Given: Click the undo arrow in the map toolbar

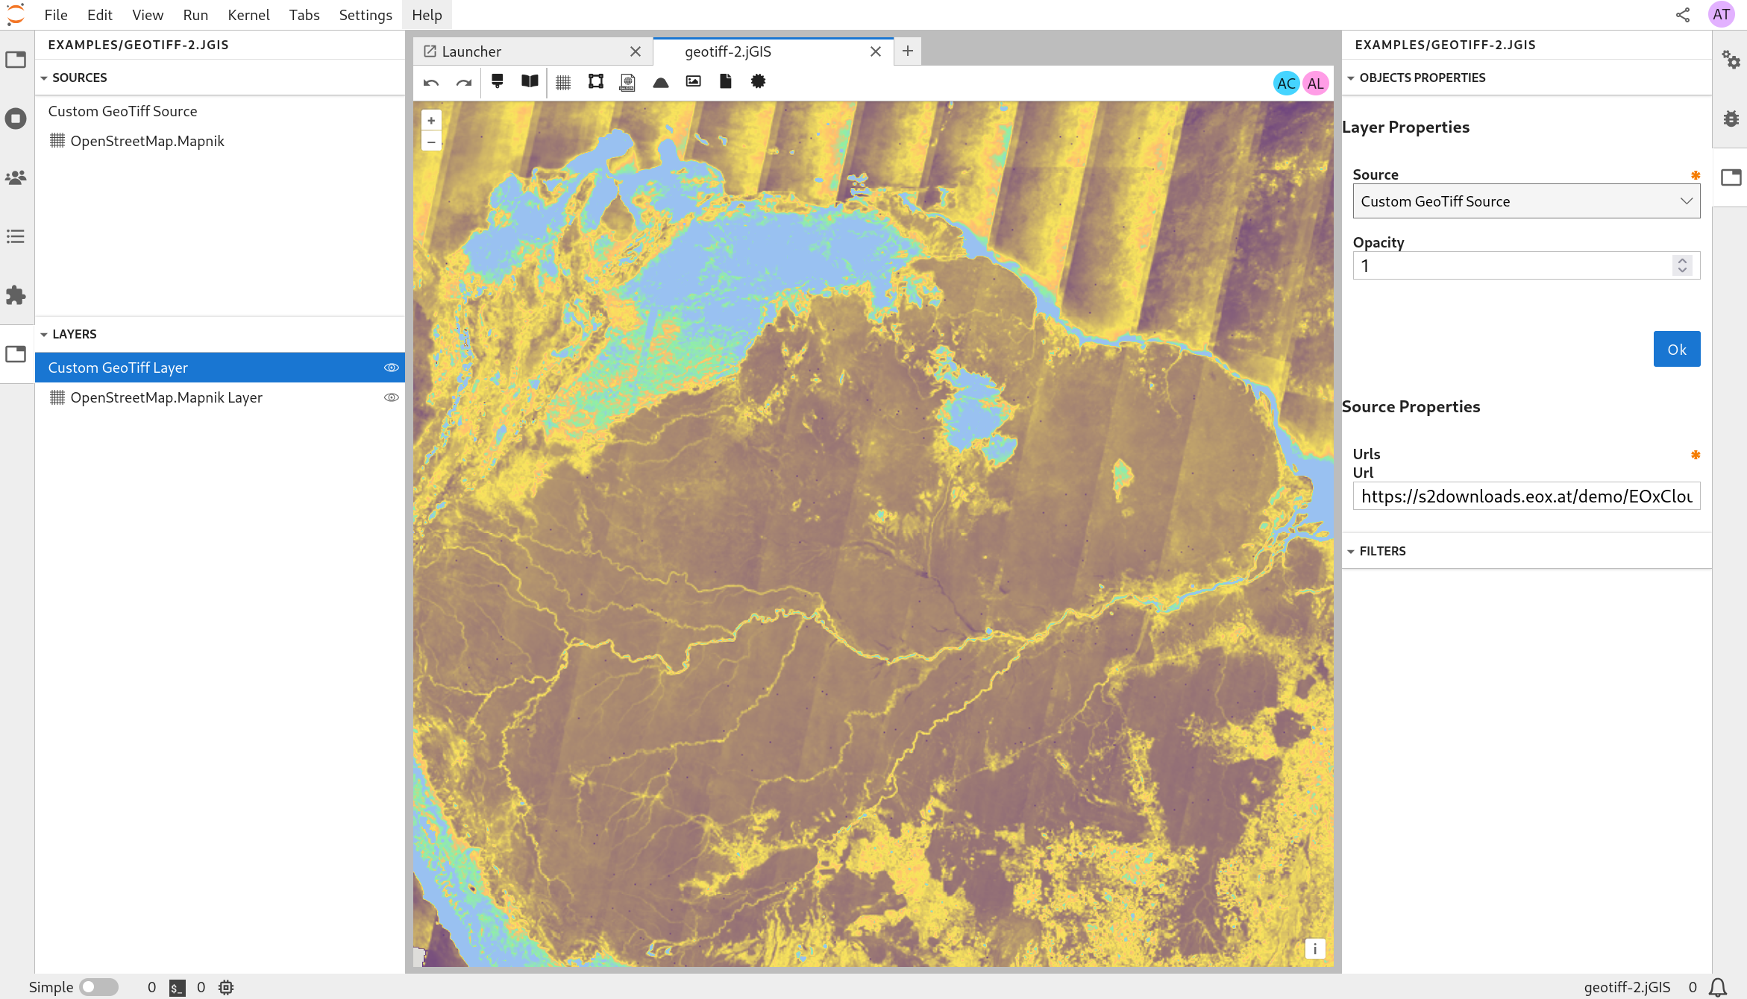Looking at the screenshot, I should pyautogui.click(x=430, y=82).
